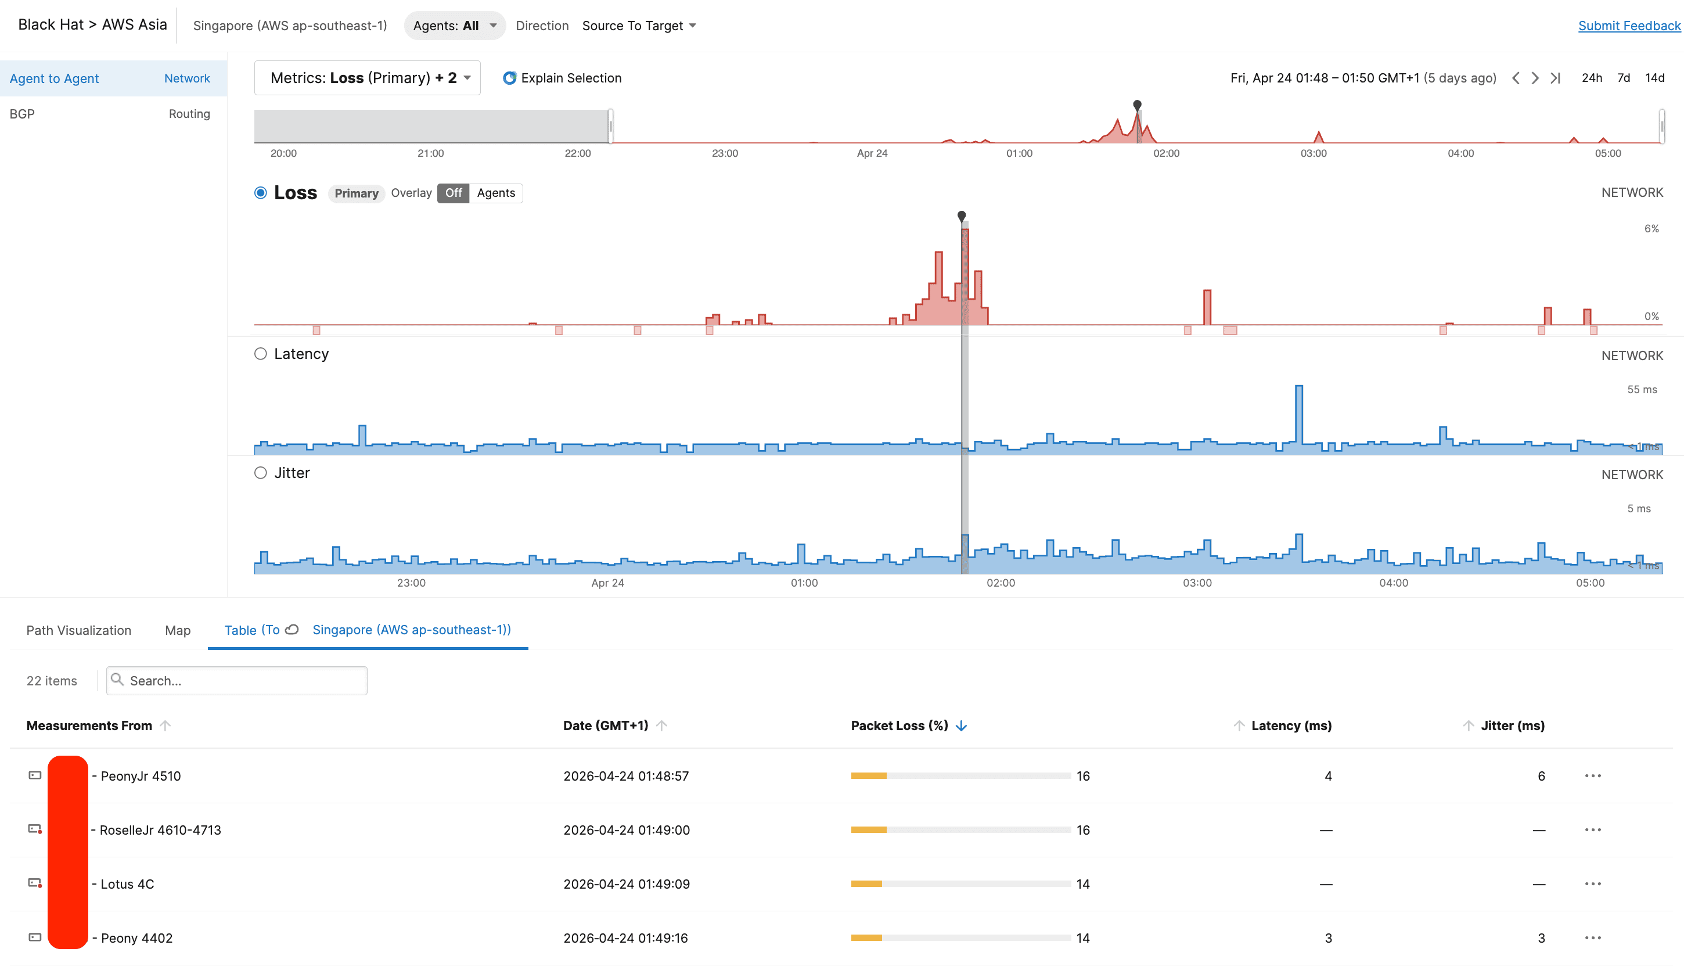The image size is (1684, 970).
Task: Sort by Jitter (ms) arrow
Action: (1468, 725)
